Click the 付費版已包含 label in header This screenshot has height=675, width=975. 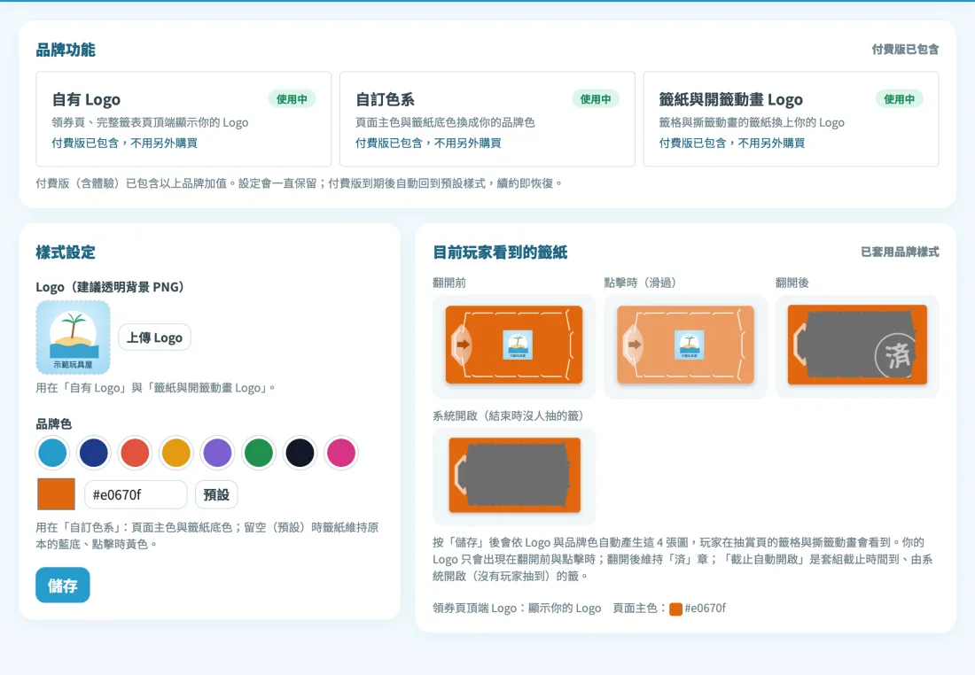pos(905,49)
